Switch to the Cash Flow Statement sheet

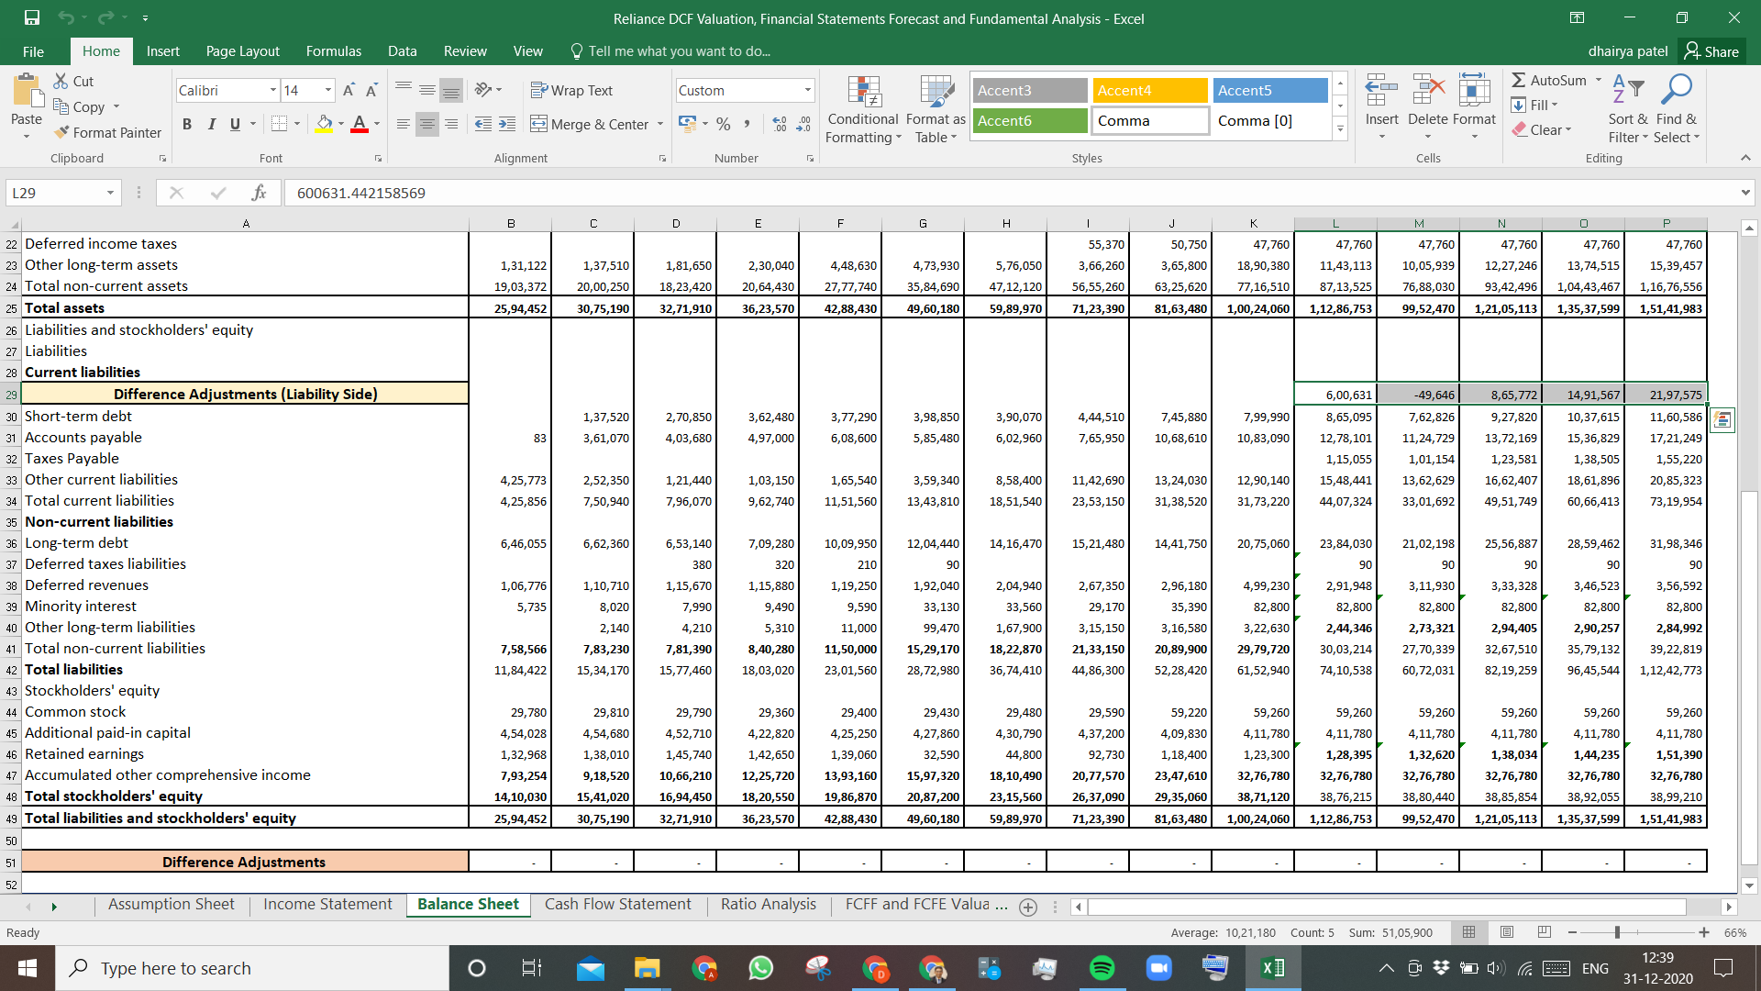[x=617, y=905]
